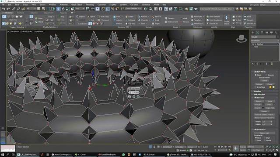Click the Align tool icon

tap(150, 9)
